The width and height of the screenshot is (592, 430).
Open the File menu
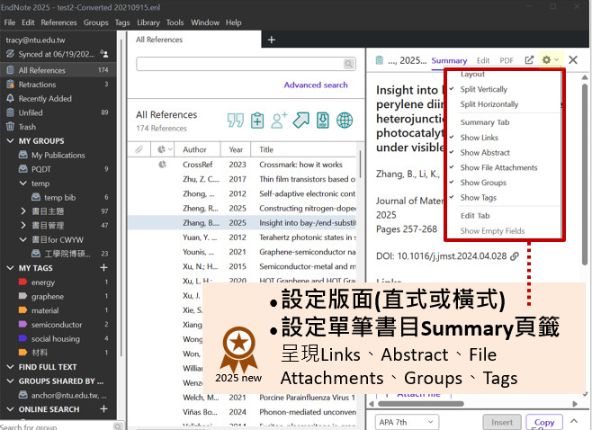click(10, 22)
